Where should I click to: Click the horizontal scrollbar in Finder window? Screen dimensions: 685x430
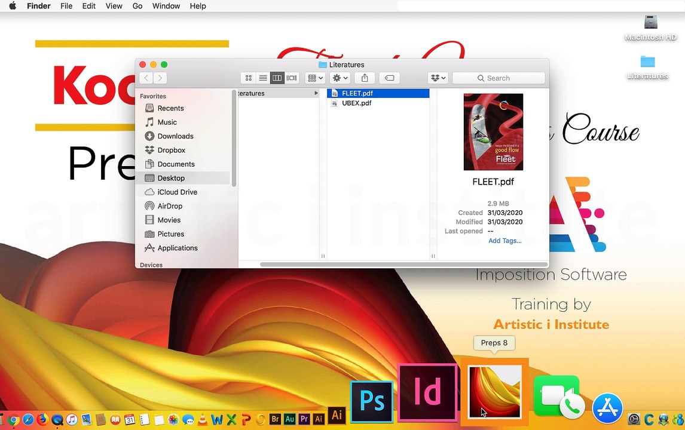[x=403, y=264]
